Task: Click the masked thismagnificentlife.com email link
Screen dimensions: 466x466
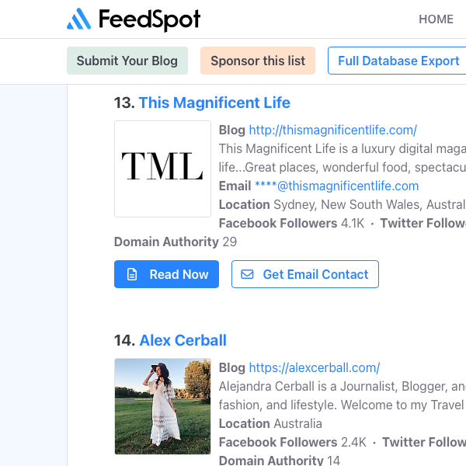Action: 336,186
